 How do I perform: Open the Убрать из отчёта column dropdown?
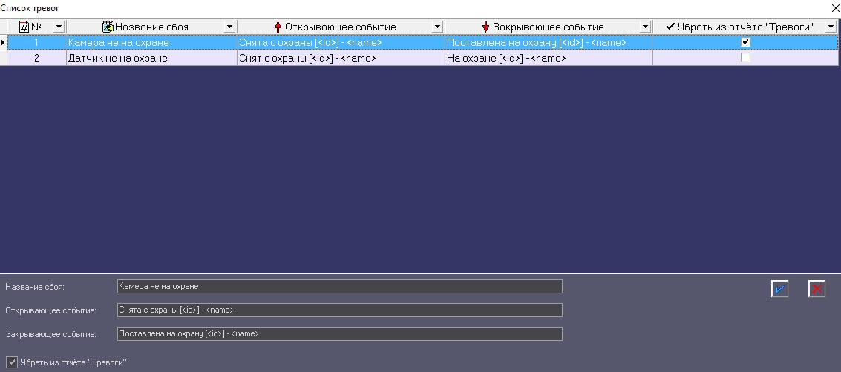(x=831, y=27)
